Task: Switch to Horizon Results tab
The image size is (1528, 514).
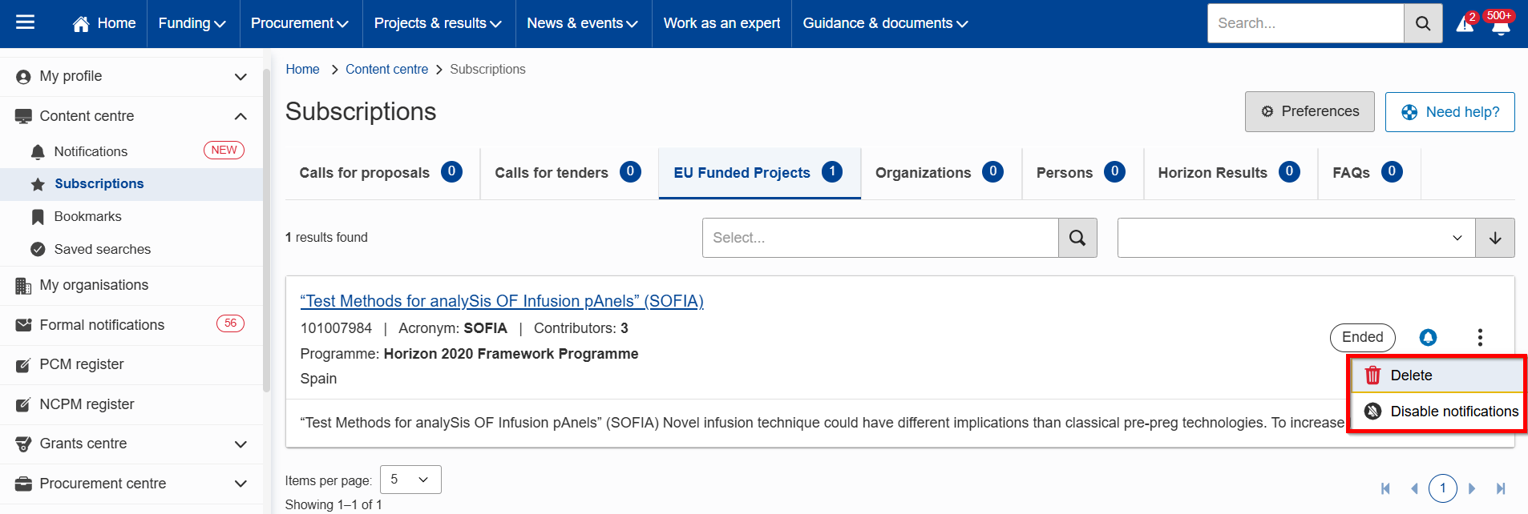Action: [1231, 173]
